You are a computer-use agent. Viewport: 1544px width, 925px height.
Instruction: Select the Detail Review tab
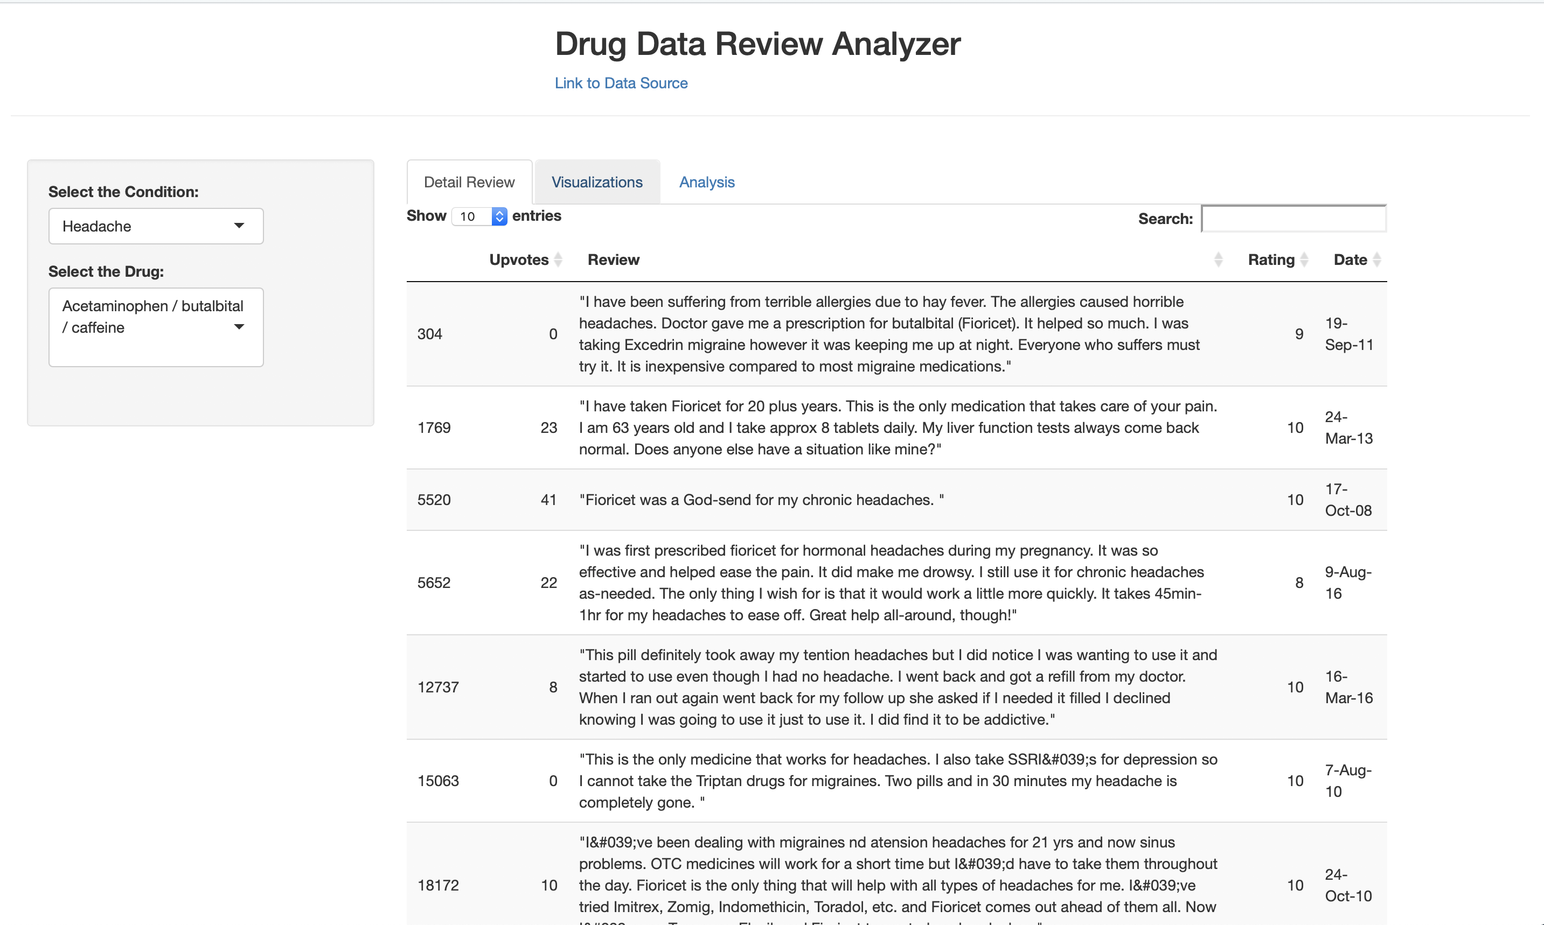pos(469,181)
